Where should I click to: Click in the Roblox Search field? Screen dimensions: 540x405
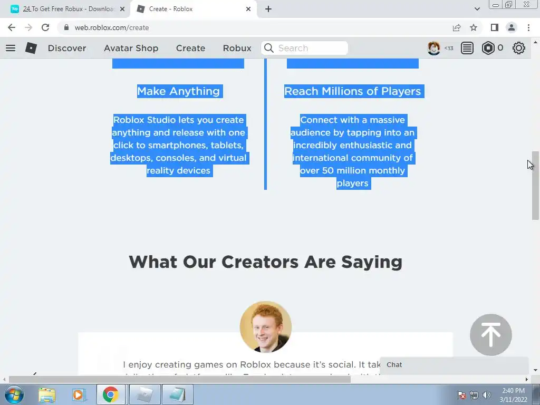304,48
